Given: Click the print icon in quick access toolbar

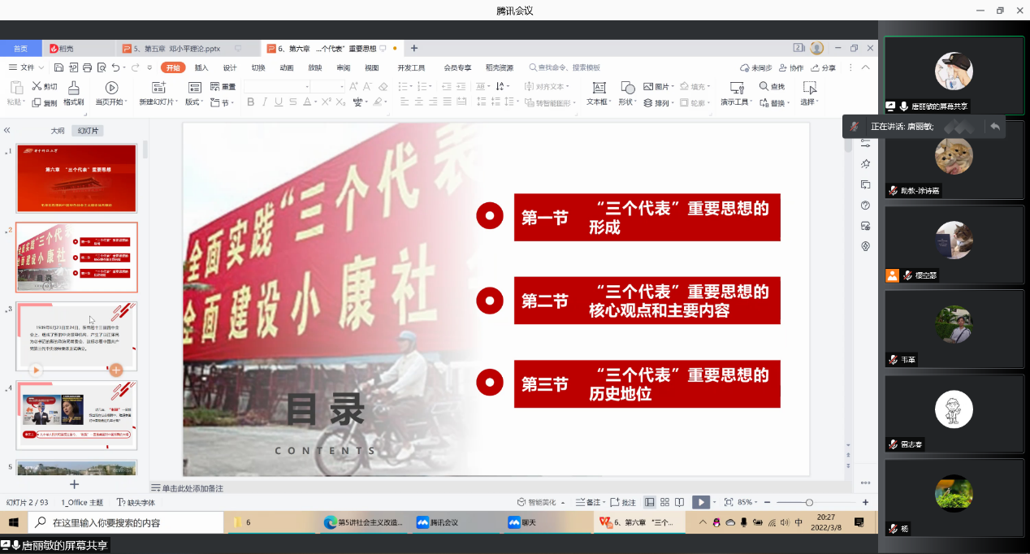Looking at the screenshot, I should (x=88, y=67).
